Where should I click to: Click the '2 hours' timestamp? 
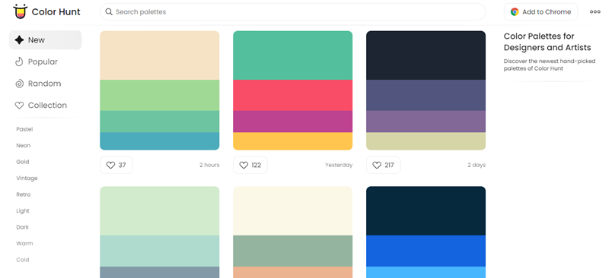coord(209,165)
